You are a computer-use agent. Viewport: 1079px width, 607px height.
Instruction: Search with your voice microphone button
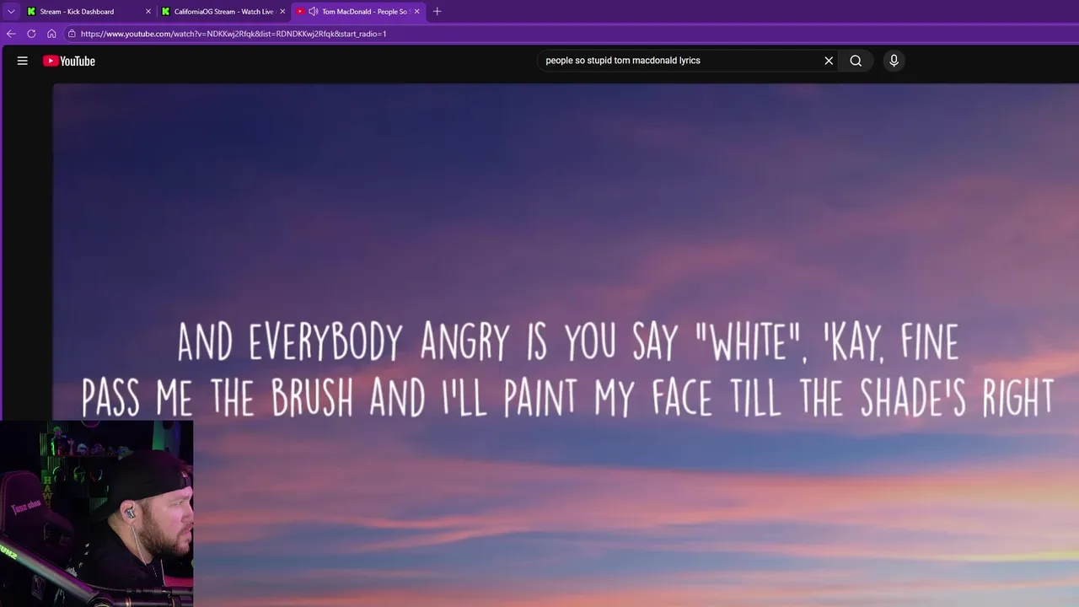pos(894,61)
